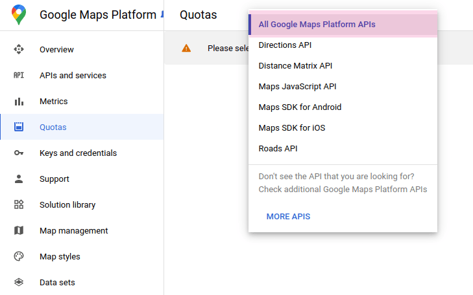This screenshot has width=473, height=295.
Task: Pick Distance Matrix API in the list
Action: pos(295,66)
